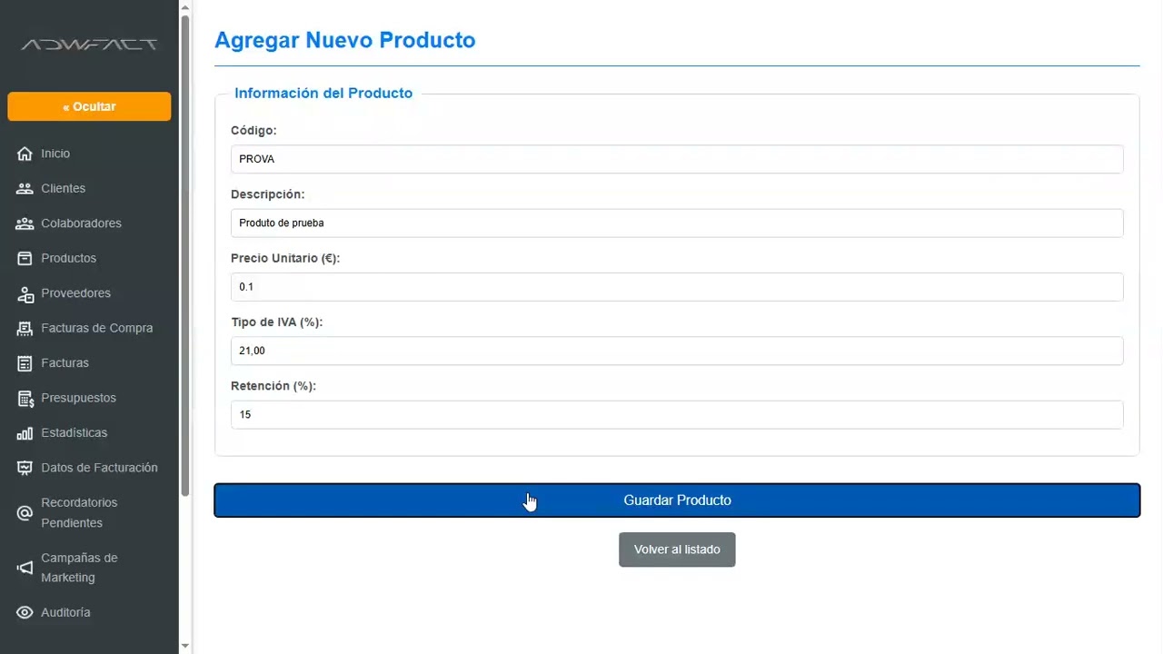The width and height of the screenshot is (1163, 654).
Task: Click the Código: label
Action: pos(253,130)
